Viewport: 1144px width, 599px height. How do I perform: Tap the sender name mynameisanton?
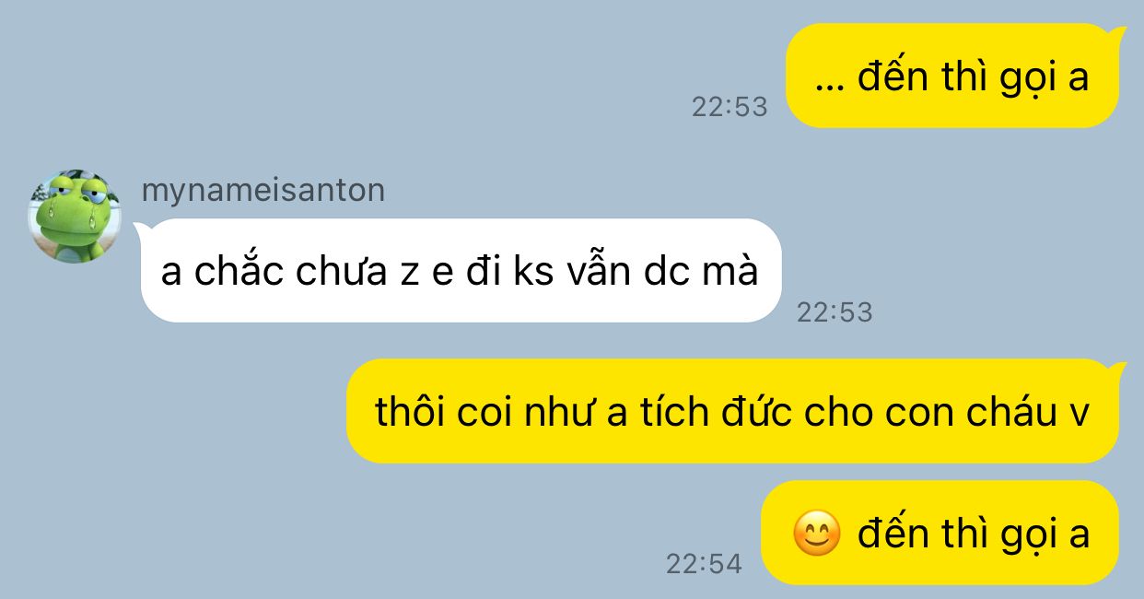pos(263,191)
